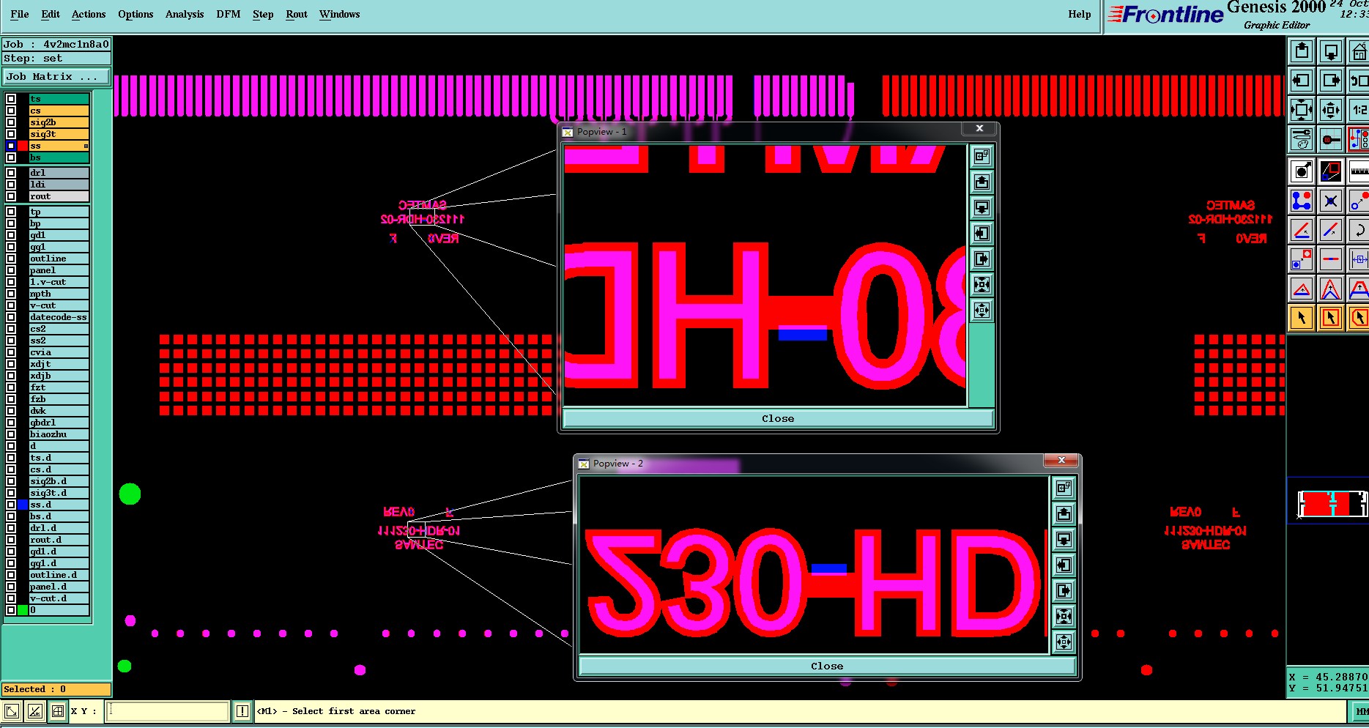The width and height of the screenshot is (1369, 728).
Task: Click the pan left icon in right toolbar
Action: [1302, 81]
